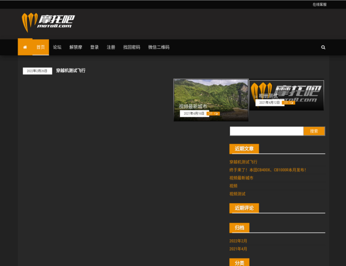346x266 pixels.
Task: Click the 登录 link in navigation
Action: (x=94, y=47)
